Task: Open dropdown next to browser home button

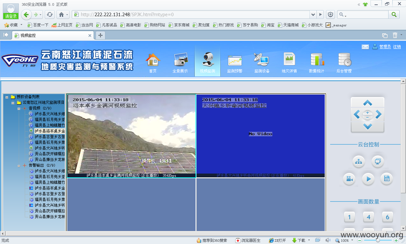Action: tap(67, 14)
